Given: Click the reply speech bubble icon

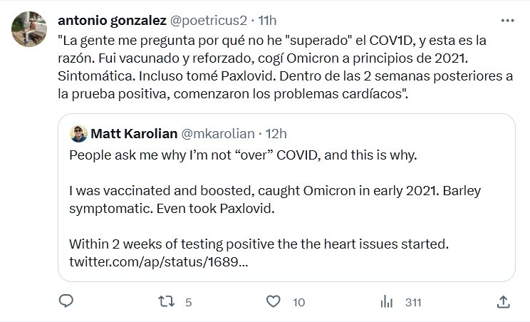Looking at the screenshot, I should 66,301.
